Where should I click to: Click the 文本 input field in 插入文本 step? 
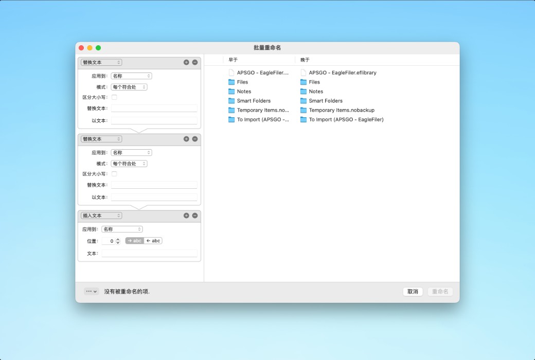[x=150, y=253]
